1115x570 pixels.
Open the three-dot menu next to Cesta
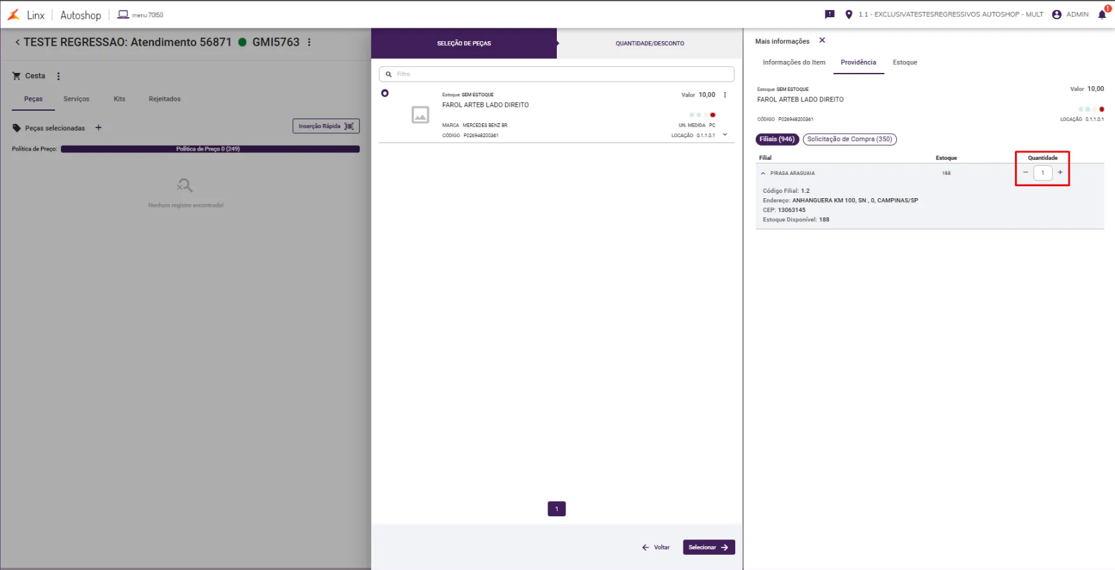pyautogui.click(x=58, y=76)
